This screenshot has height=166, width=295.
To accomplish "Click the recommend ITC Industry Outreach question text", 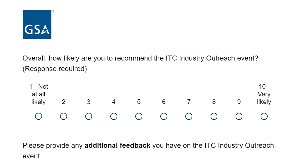I will pos(140,63).
